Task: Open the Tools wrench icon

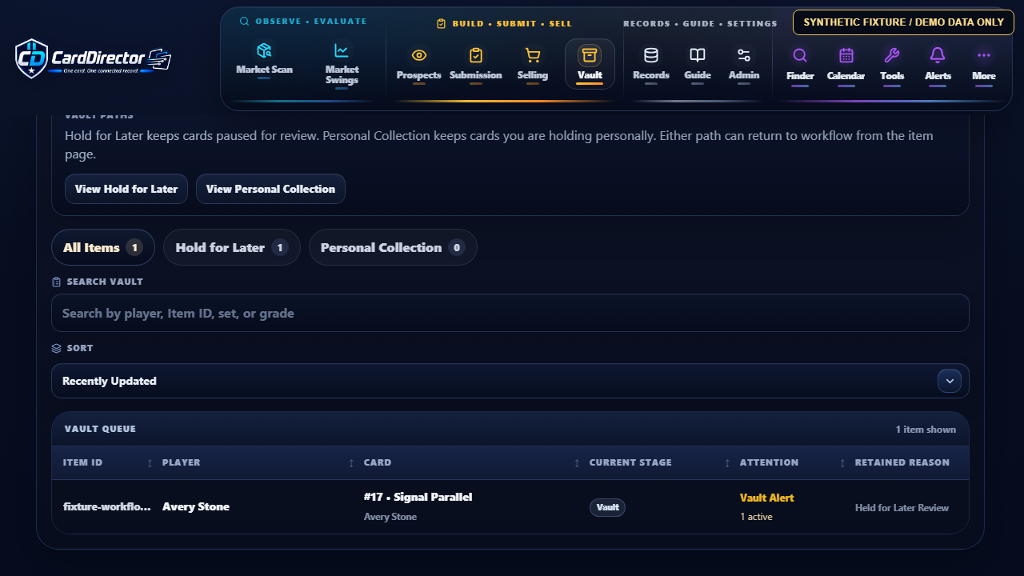Action: [892, 55]
